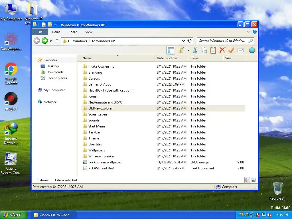
Task: Open dropdown beside folder options icon
Action: (188, 50)
